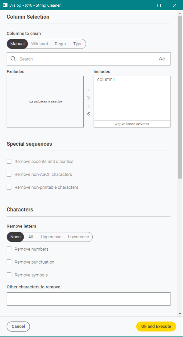
Task: Check Remove non-ASCII characters
Action: (x=9, y=174)
